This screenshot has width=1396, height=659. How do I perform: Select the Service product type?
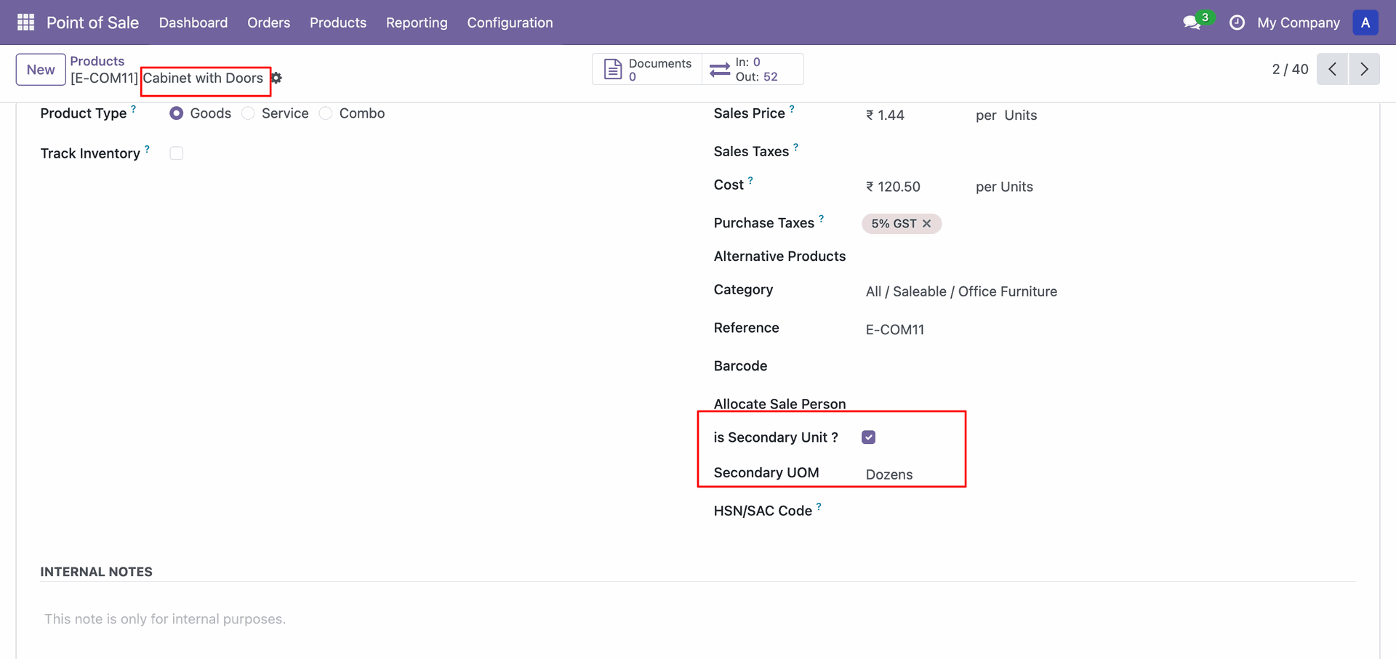249,113
